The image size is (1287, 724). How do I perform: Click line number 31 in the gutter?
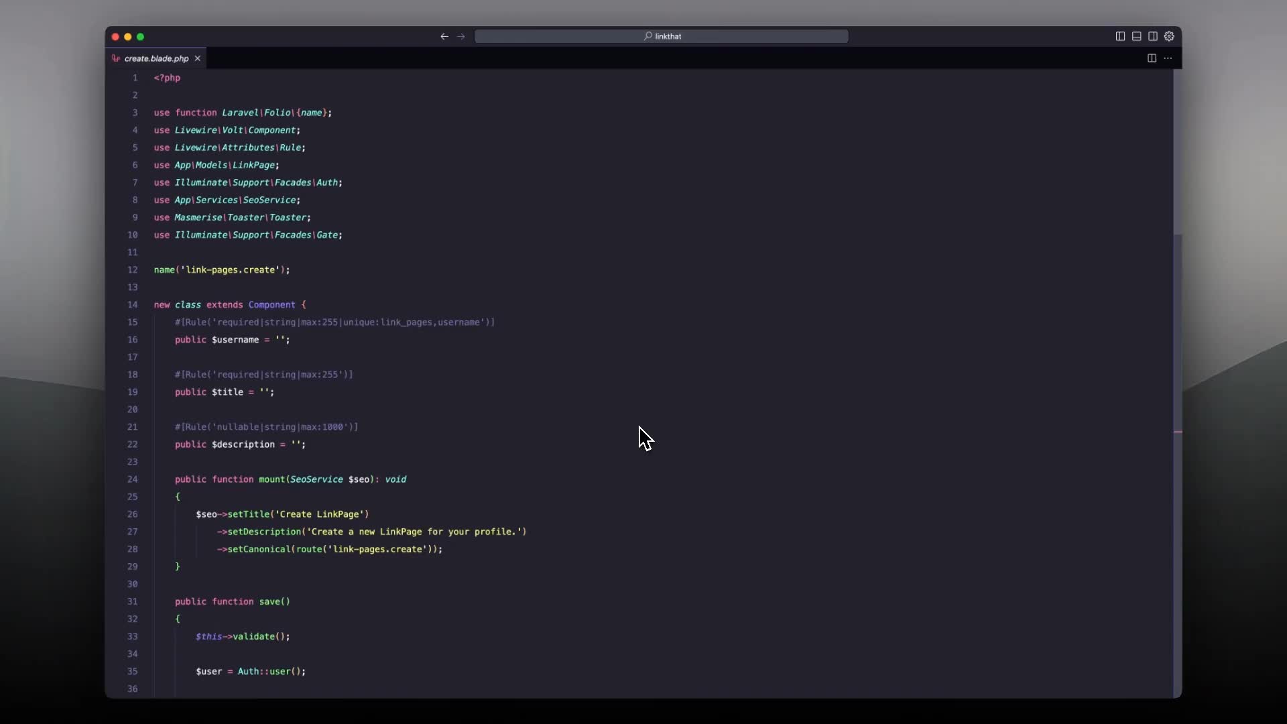(133, 601)
